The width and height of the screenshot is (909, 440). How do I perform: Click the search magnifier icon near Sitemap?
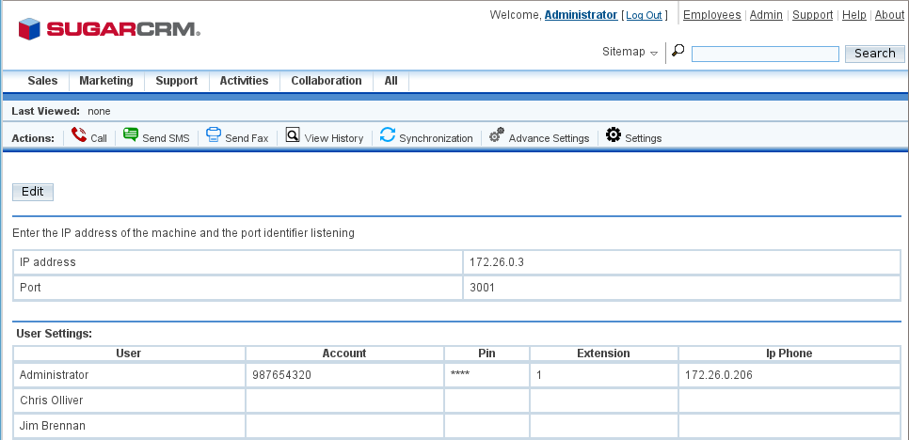(x=678, y=51)
